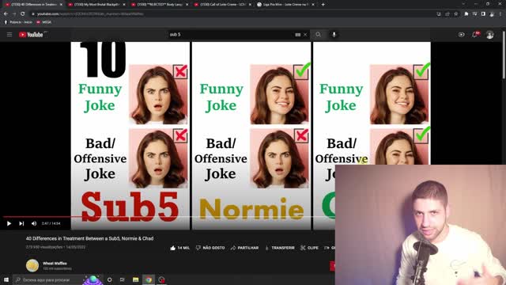The width and height of the screenshot is (506, 285).
Task: Click the TRANSFERIR download button
Action: [x=279, y=248]
